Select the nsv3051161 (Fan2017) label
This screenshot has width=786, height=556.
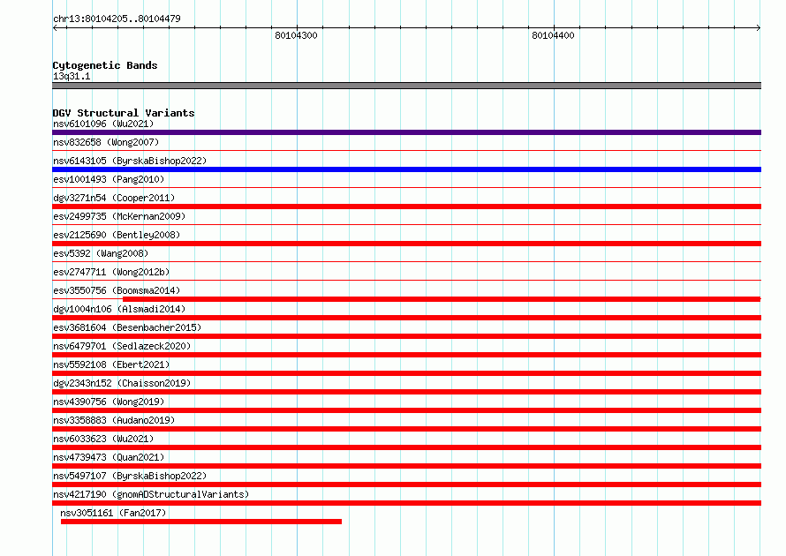[x=113, y=513]
